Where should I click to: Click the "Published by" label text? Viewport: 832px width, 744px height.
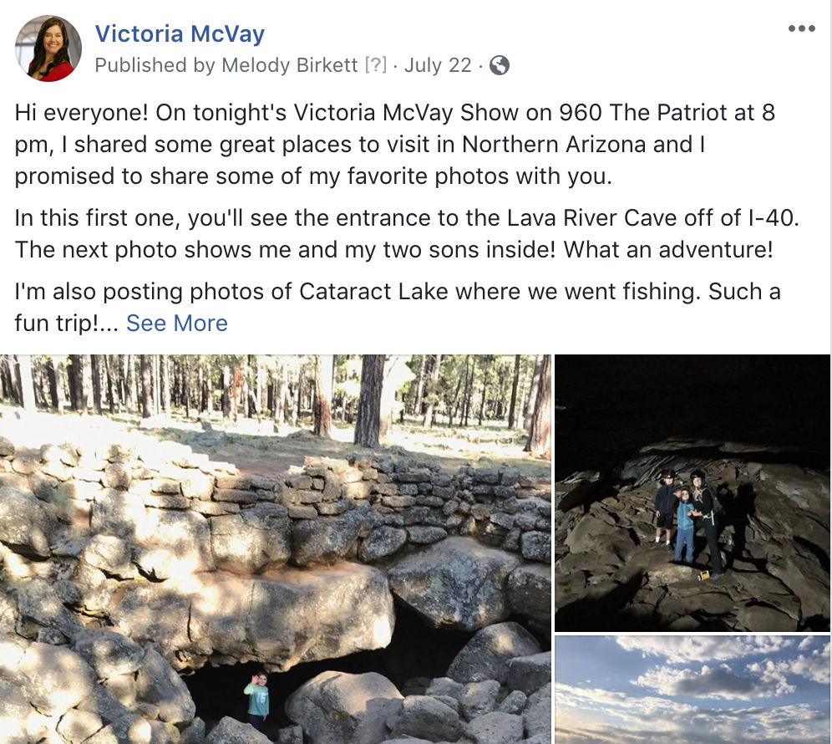[x=155, y=65]
